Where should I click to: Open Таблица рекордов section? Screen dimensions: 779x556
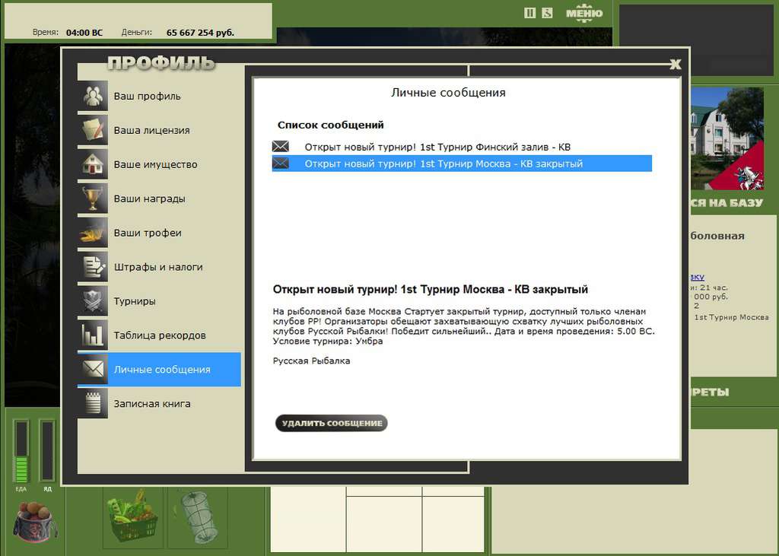point(159,335)
